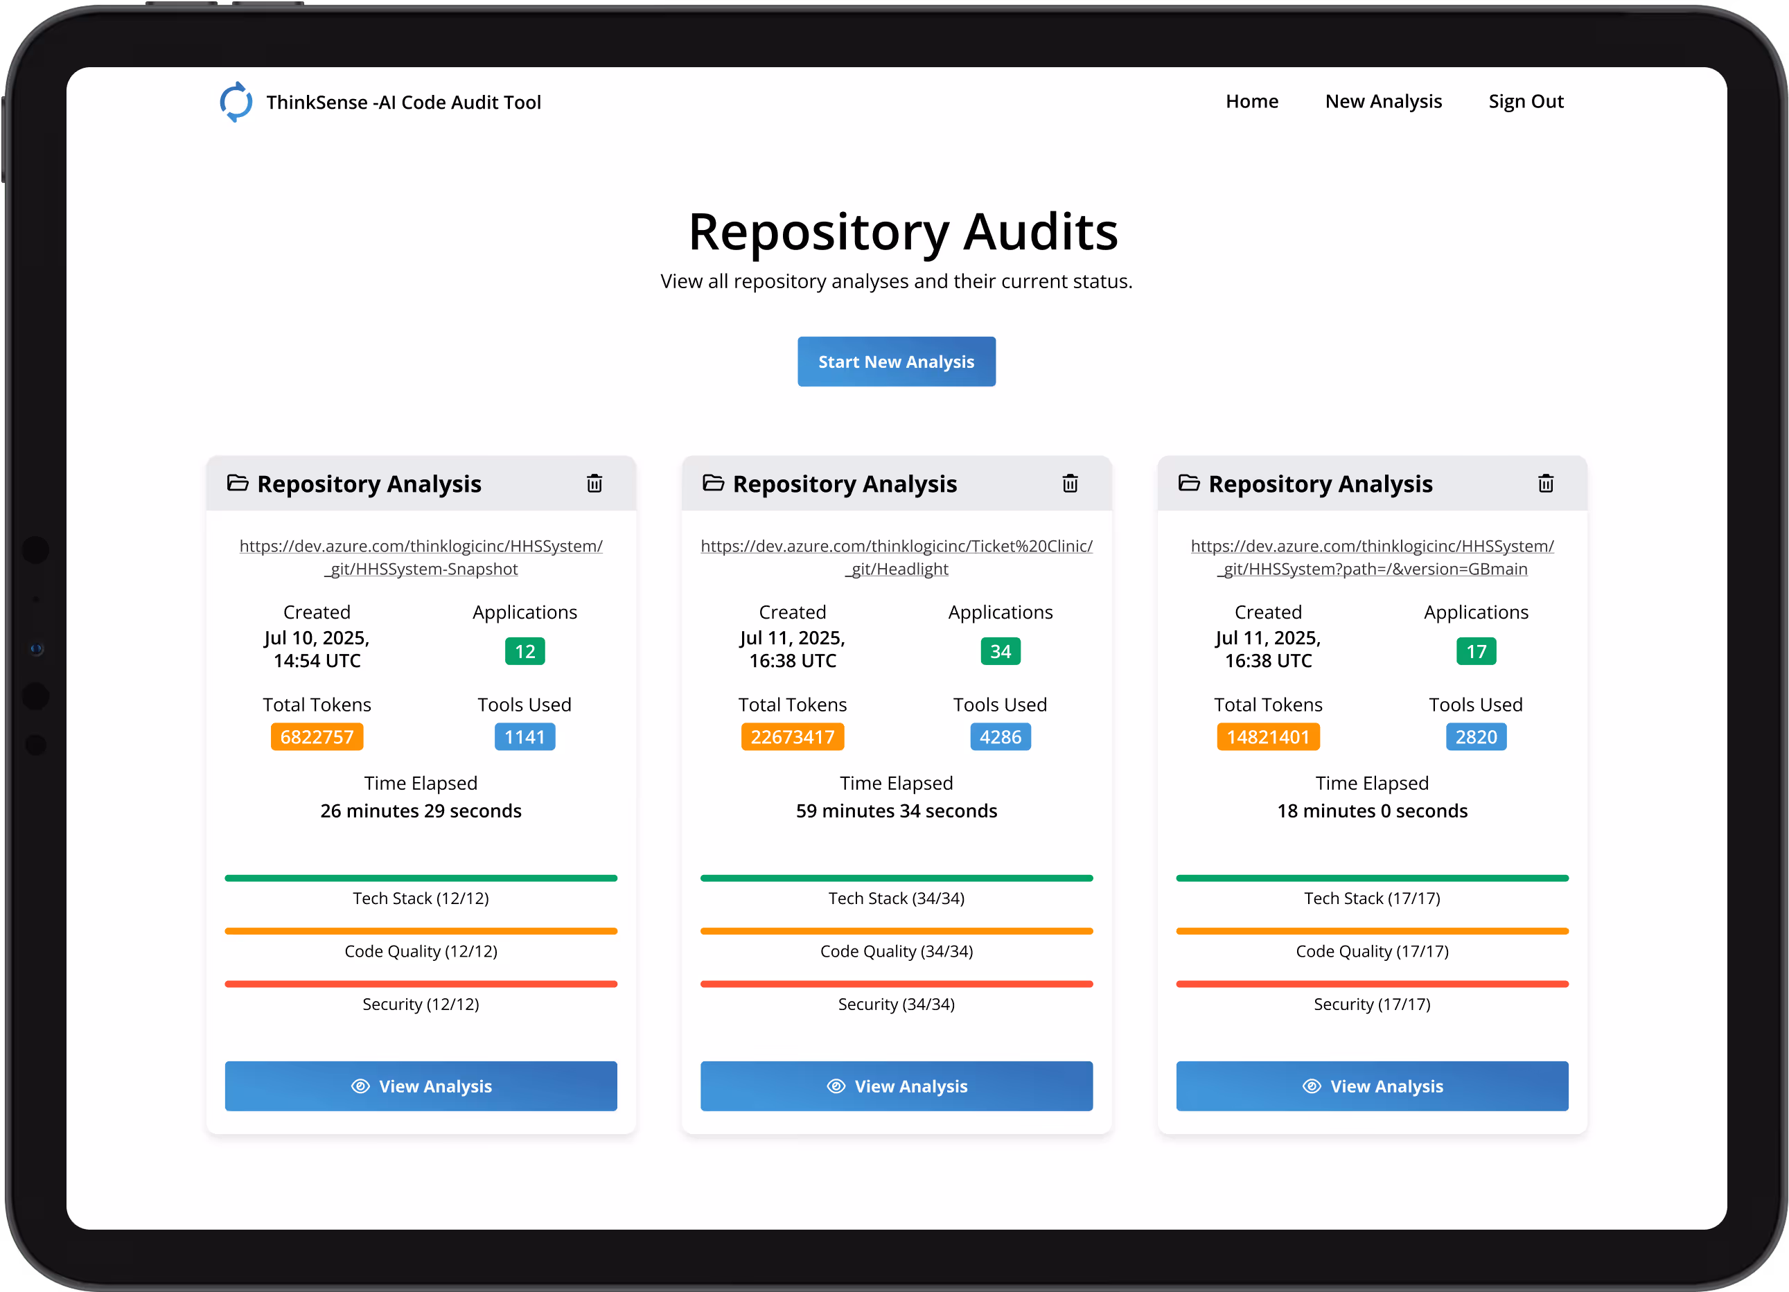View Analysis for the GBmain repository
This screenshot has height=1292, width=1789.
pyautogui.click(x=1372, y=1086)
